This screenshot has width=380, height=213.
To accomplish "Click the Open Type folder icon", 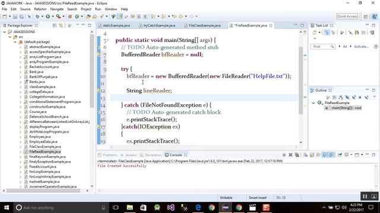I will tap(88, 17).
